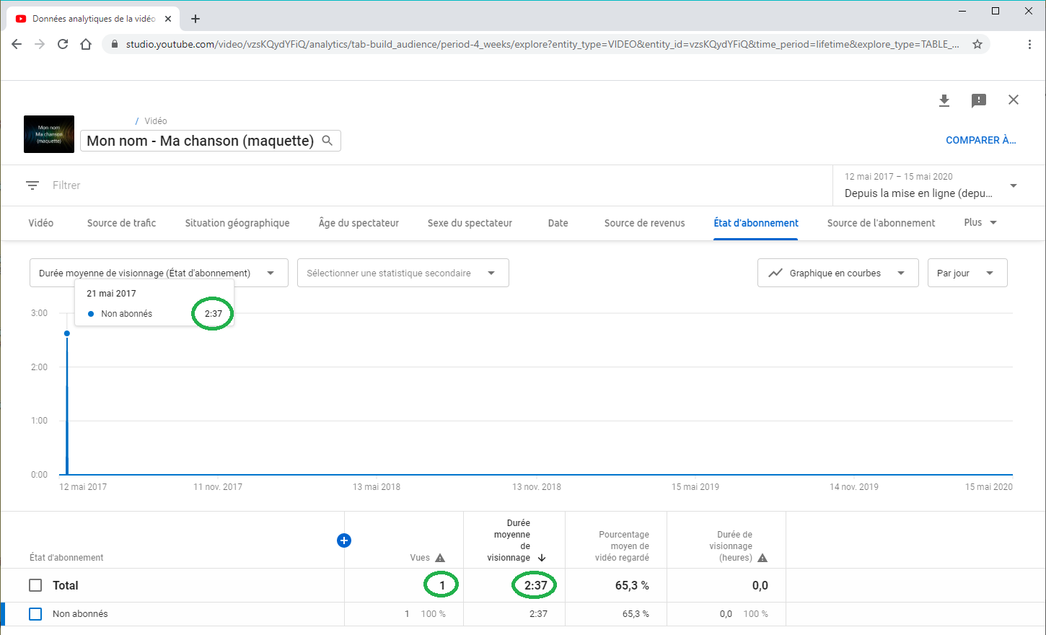Reload the page with refresh icon
Viewport: 1046px width, 635px height.
[x=63, y=44]
